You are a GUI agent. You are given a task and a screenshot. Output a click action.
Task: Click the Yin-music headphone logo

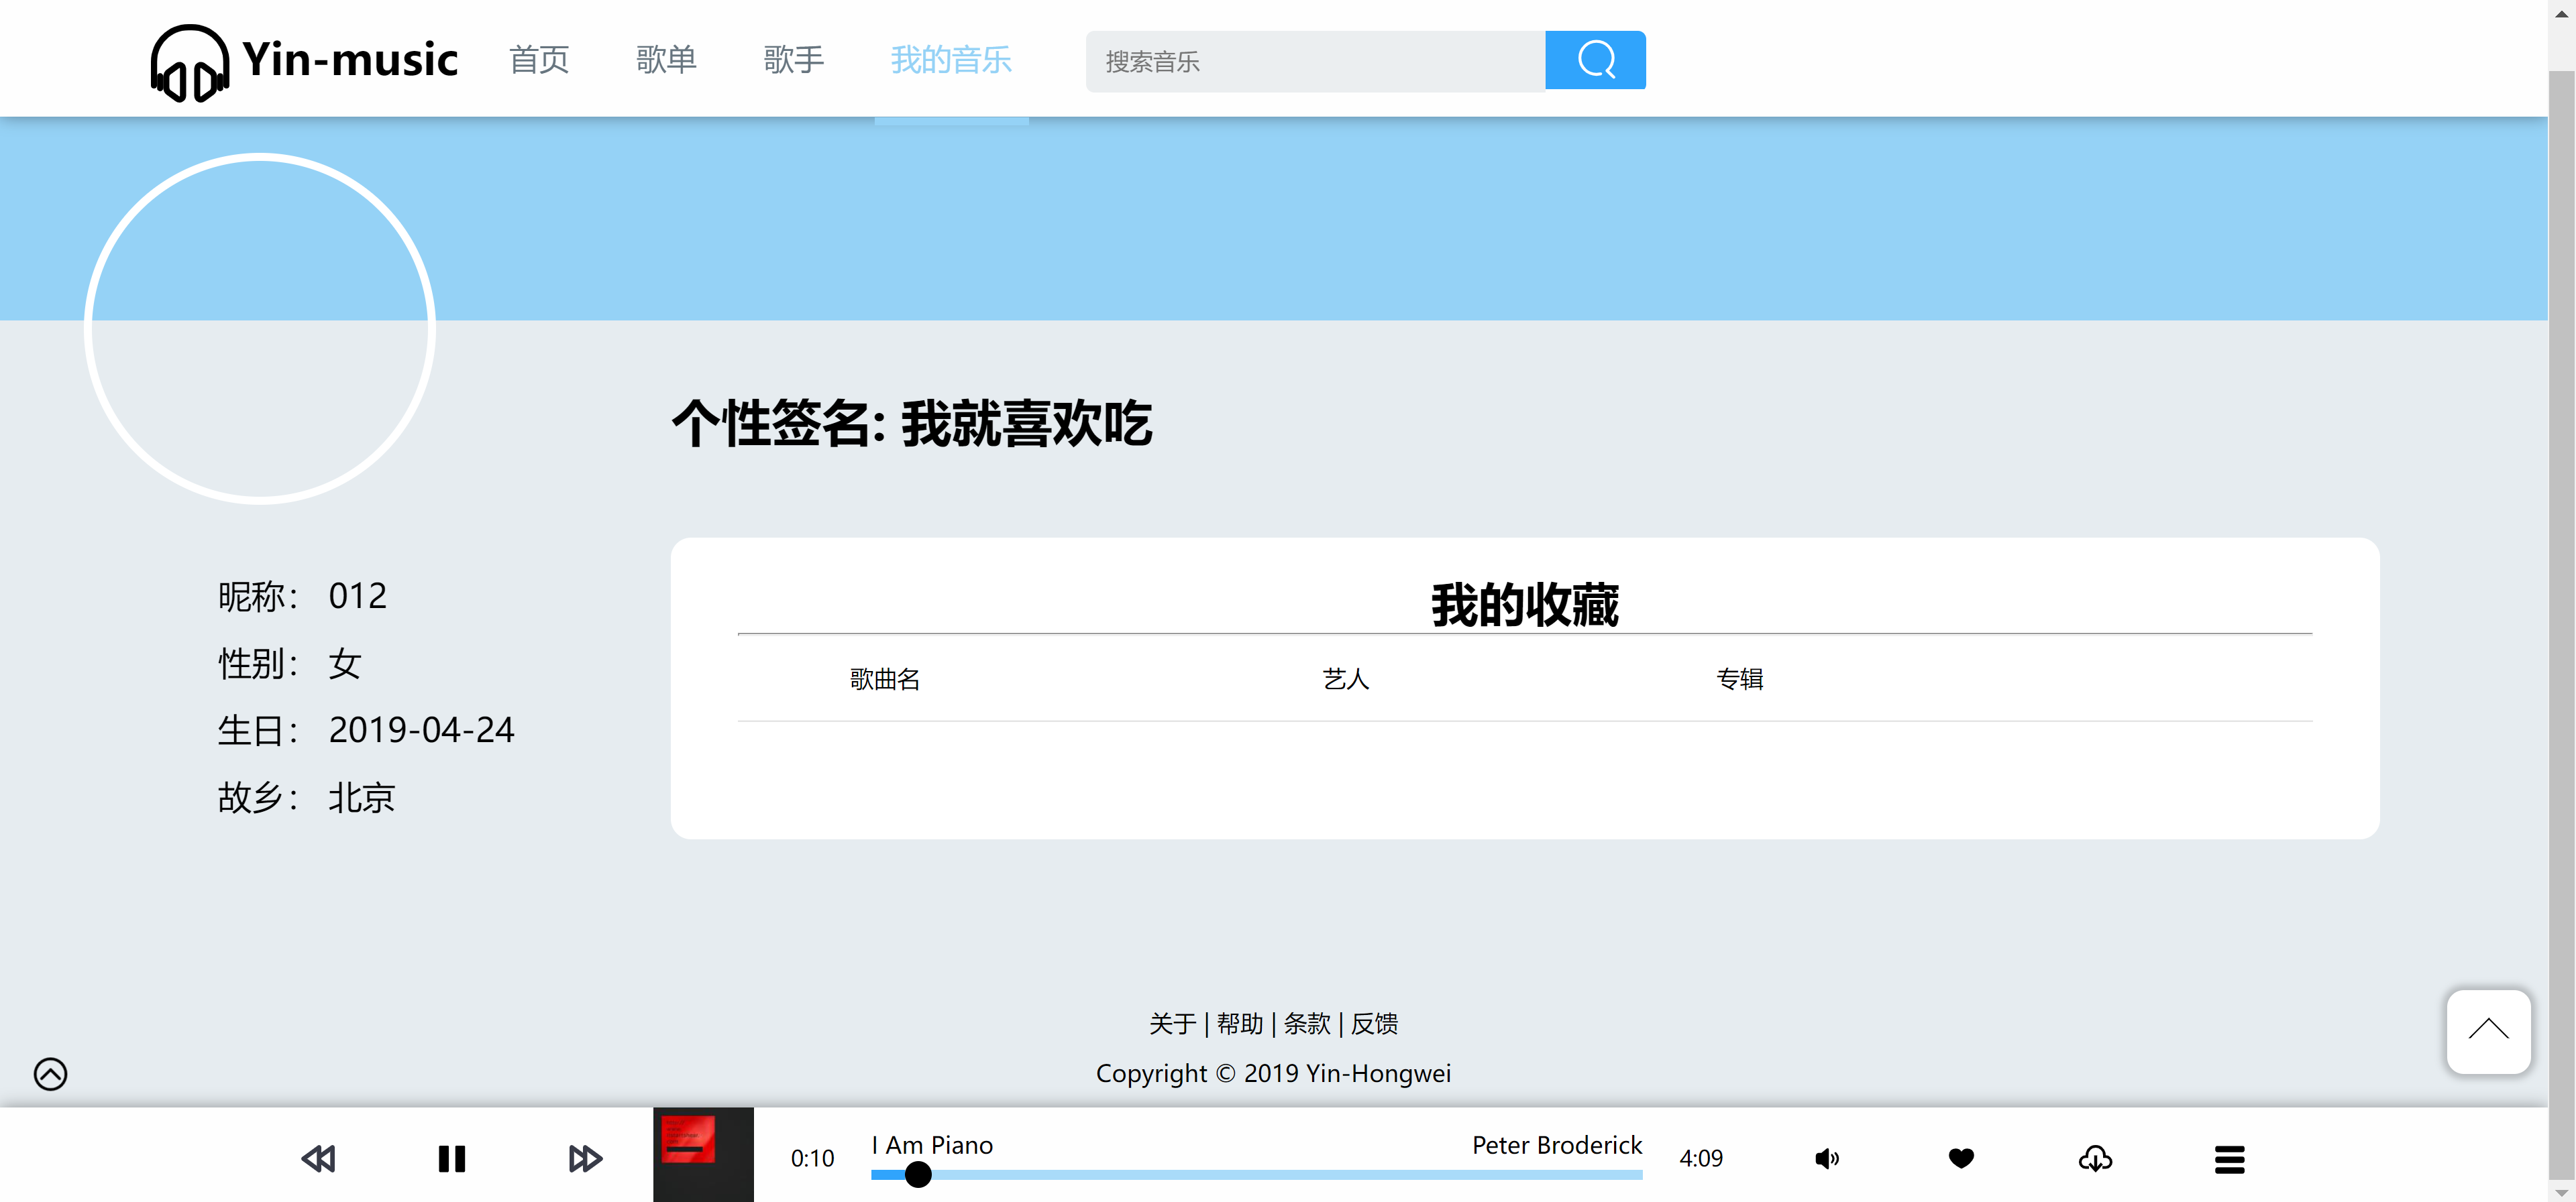point(189,62)
